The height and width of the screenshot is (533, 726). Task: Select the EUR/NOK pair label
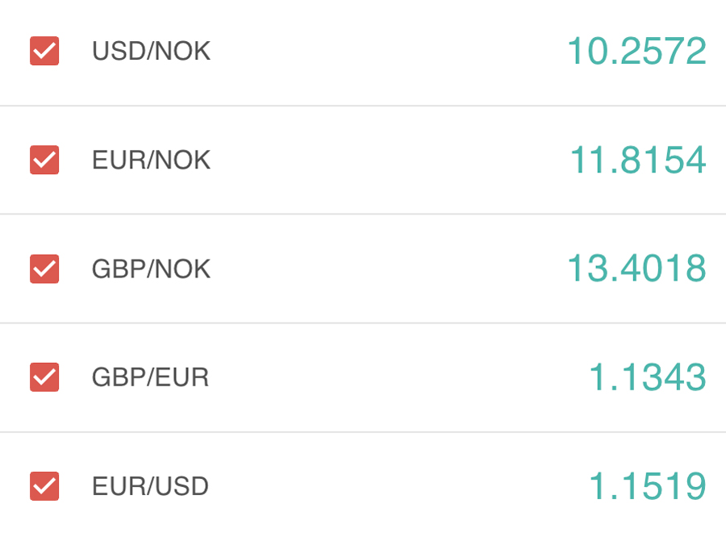(x=151, y=160)
